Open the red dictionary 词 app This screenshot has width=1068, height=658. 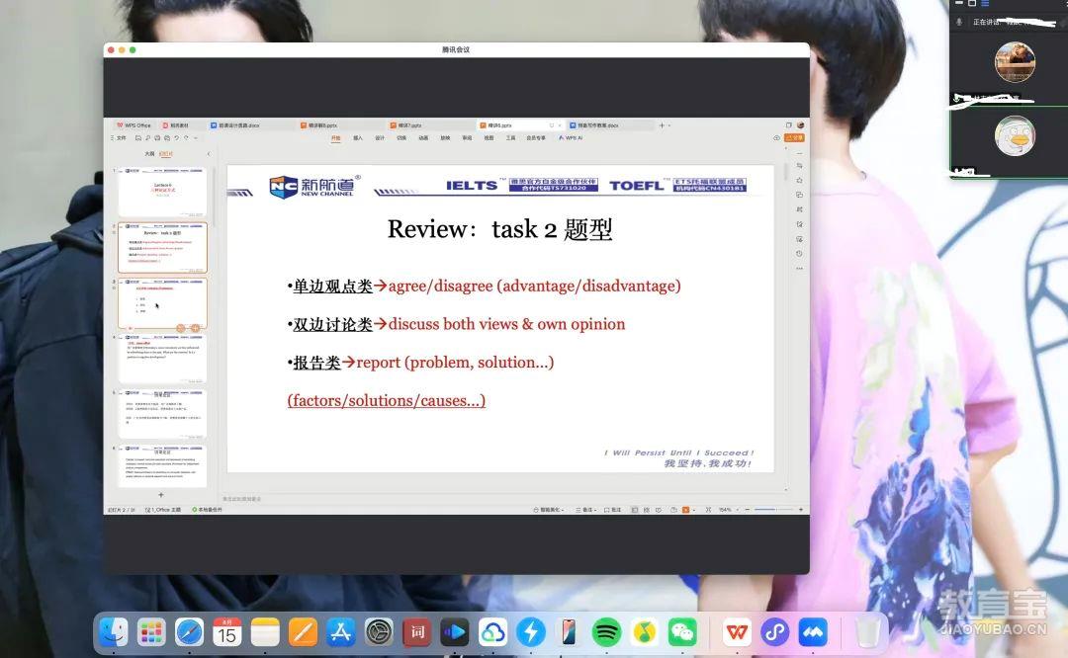click(417, 632)
